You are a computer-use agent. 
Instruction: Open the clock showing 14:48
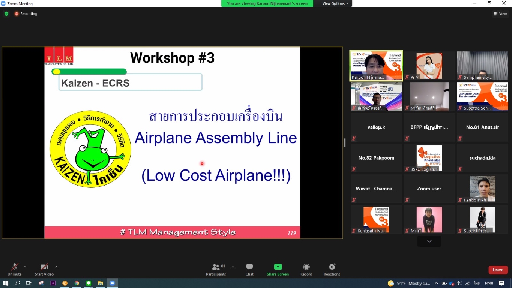(x=489, y=283)
